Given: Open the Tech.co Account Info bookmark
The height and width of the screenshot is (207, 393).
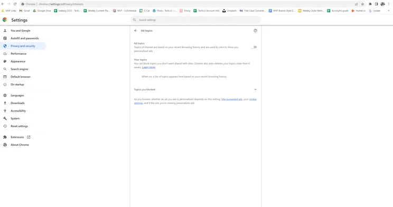Looking at the screenshot, I should [207, 11].
